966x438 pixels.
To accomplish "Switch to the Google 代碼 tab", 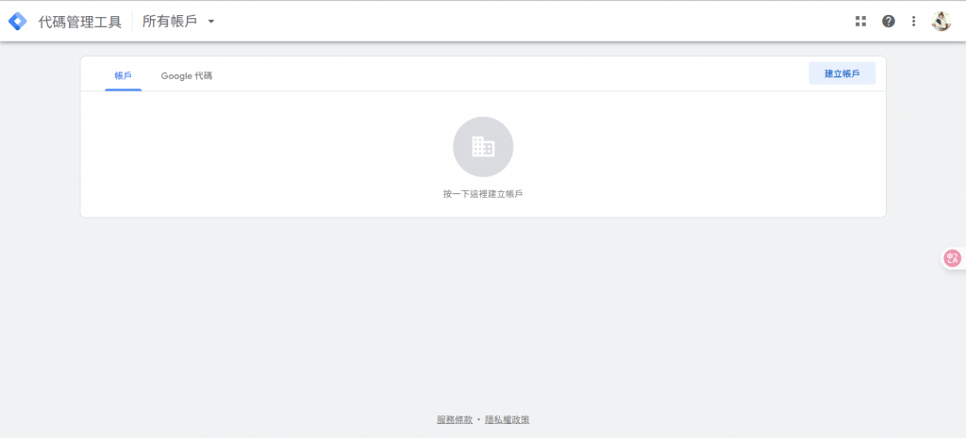I will point(187,75).
